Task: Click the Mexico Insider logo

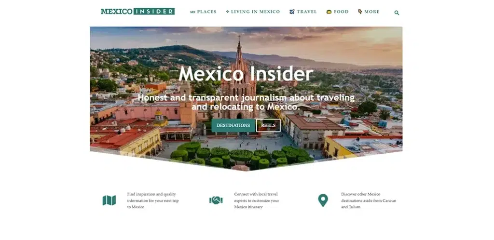Action: click(x=137, y=12)
